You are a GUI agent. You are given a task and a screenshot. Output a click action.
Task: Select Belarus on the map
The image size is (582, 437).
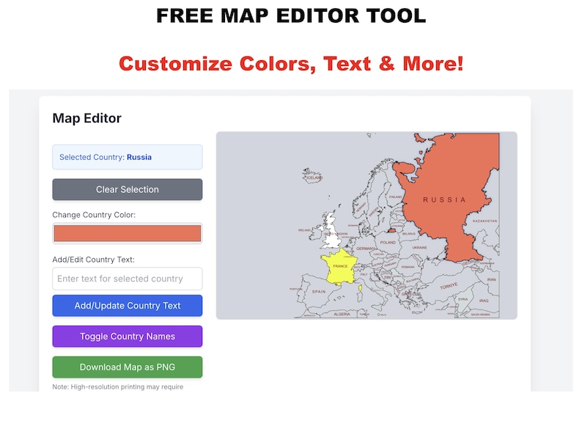tap(408, 234)
